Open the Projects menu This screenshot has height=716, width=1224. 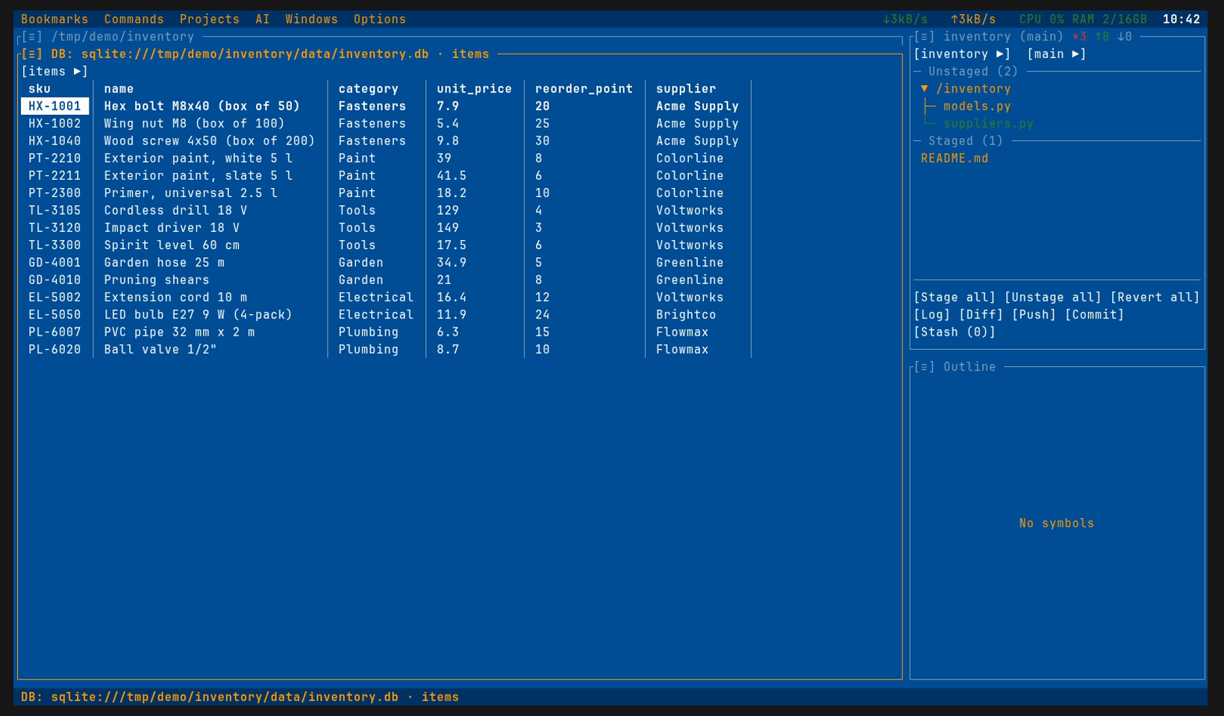click(x=210, y=19)
